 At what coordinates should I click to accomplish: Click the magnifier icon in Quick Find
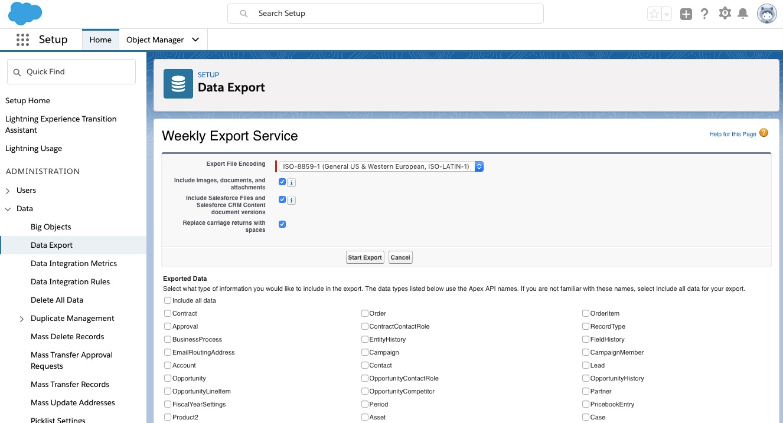click(17, 72)
